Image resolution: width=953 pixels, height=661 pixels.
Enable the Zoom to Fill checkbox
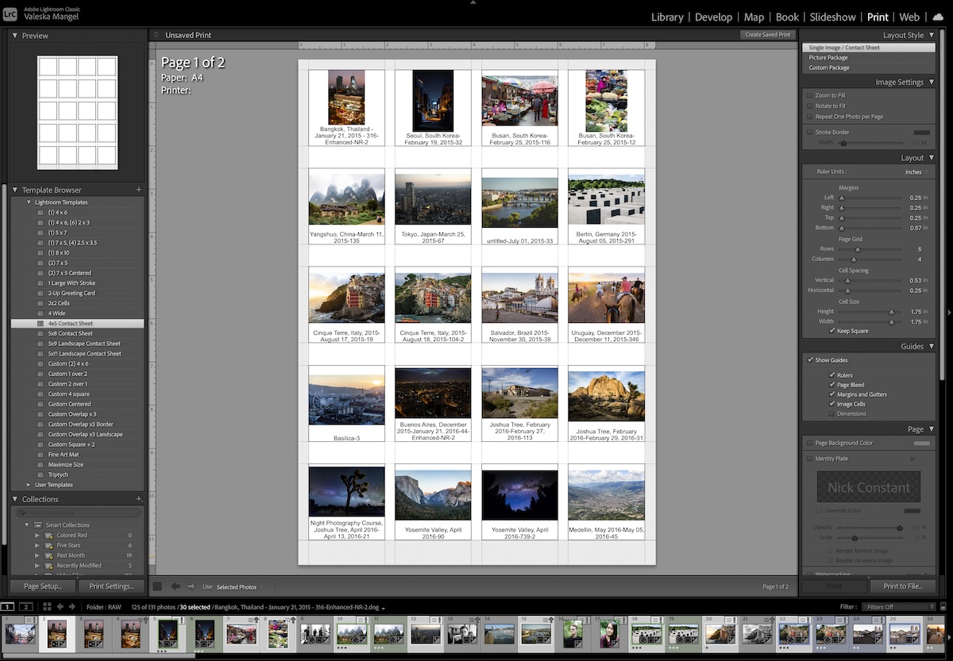(x=808, y=94)
